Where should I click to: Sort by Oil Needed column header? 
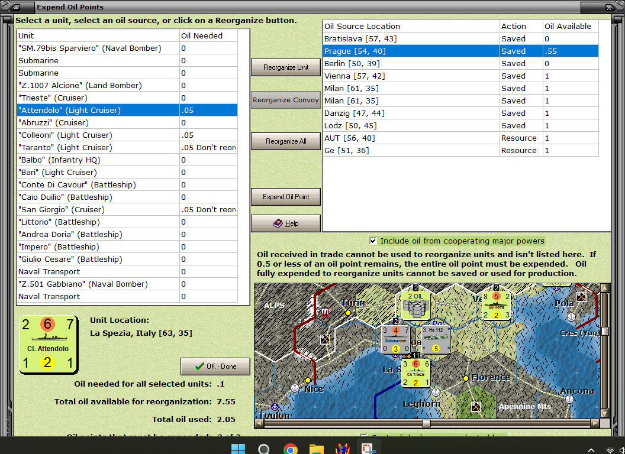point(208,35)
